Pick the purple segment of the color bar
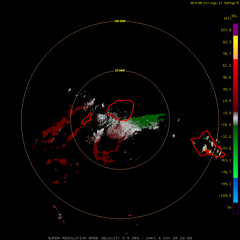Screen dimensions: 240x240 (235, 30)
